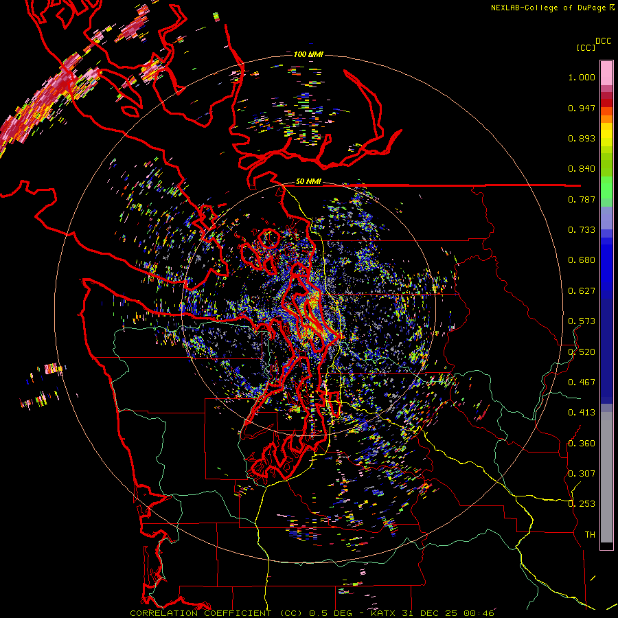Pick the red colorbar segment near 0.947

pyautogui.click(x=606, y=103)
